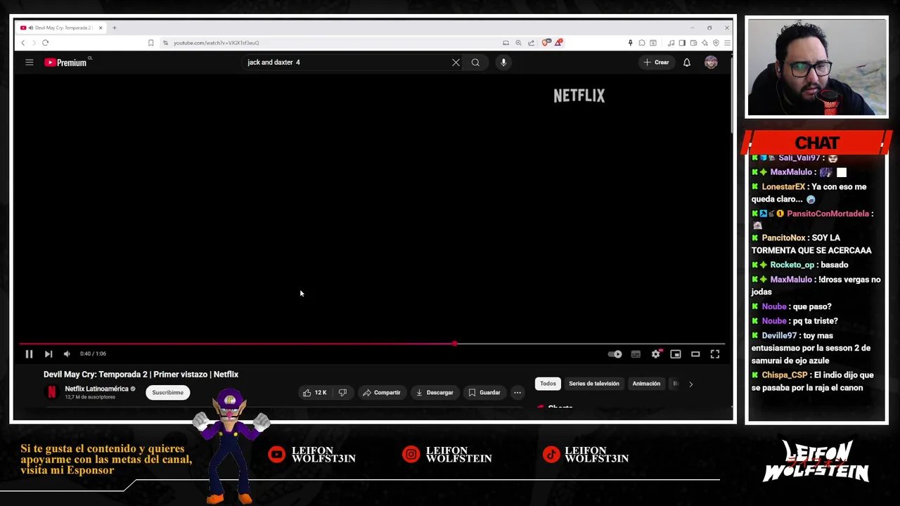Viewport: 900px width, 506px height.
Task: Open Netflix Latinoamérica channel link
Action: [x=97, y=389]
